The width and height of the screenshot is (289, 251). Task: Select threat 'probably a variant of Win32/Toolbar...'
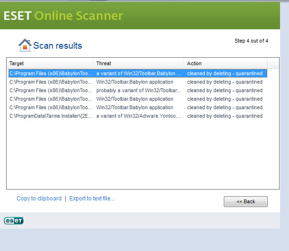(138, 91)
